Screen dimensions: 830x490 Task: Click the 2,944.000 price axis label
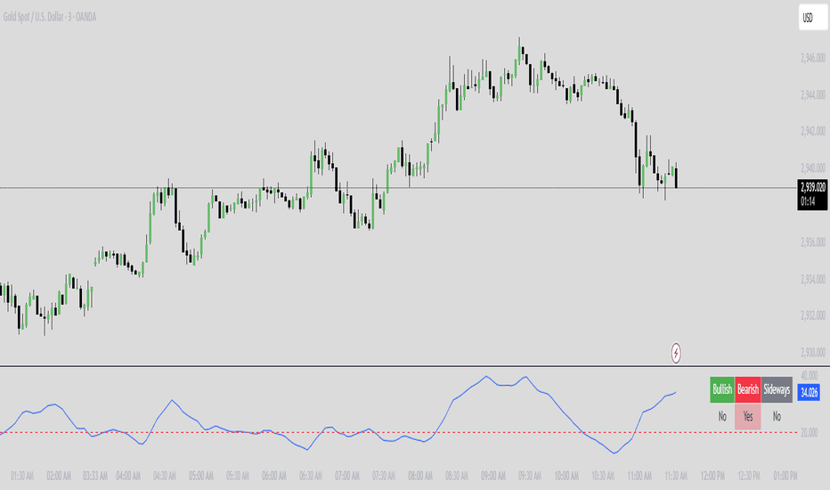pyautogui.click(x=812, y=94)
